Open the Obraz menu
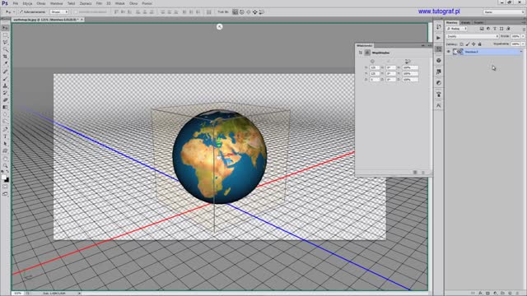 (41, 3)
